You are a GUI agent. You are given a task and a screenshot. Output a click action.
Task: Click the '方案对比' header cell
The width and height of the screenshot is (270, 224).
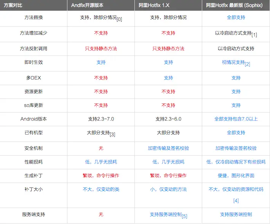coord(13,5)
